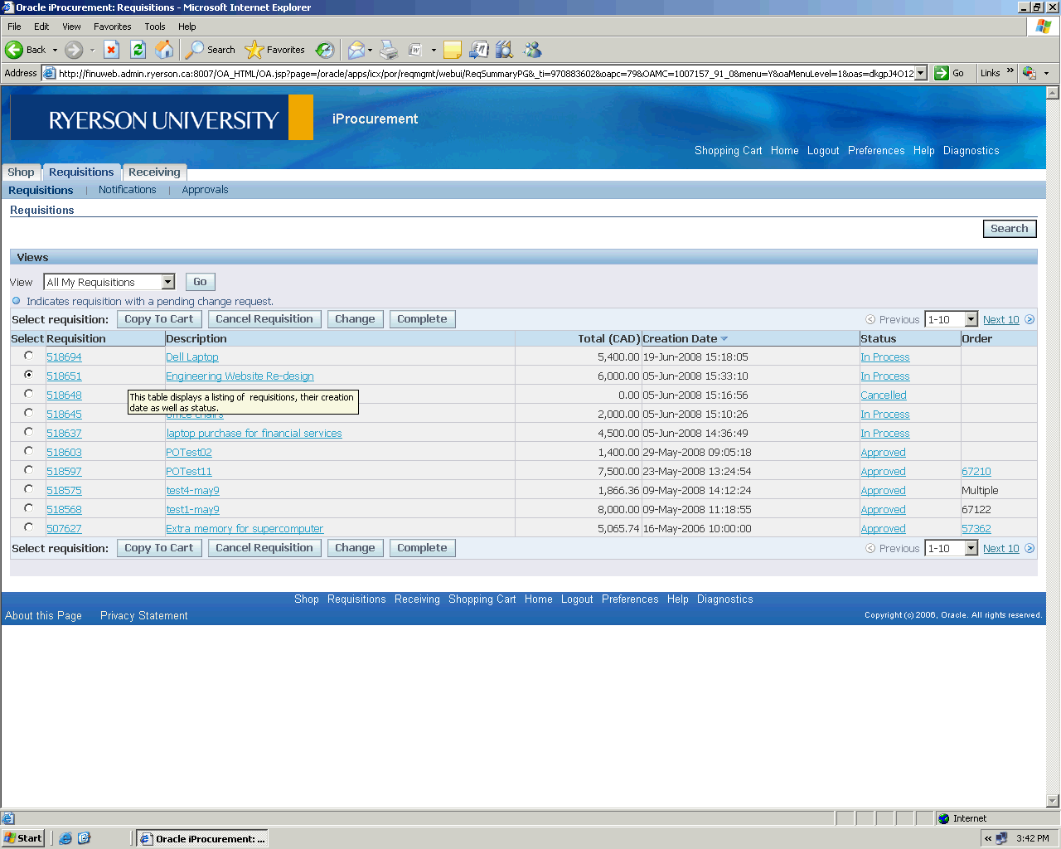Screen dimensions: 1061x849
Task: Open the Mail toolbar icon
Action: (356, 50)
